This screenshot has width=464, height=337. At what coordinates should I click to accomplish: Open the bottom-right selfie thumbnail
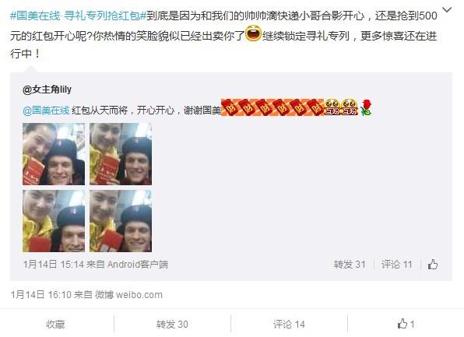click(121, 221)
